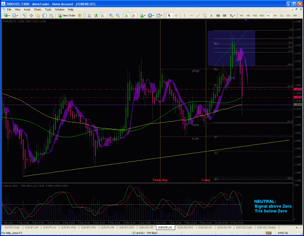Image resolution: width=304 pixels, height=236 pixels.
Task: Toggle the Market Watch window icon
Action: click(x=24, y=16)
